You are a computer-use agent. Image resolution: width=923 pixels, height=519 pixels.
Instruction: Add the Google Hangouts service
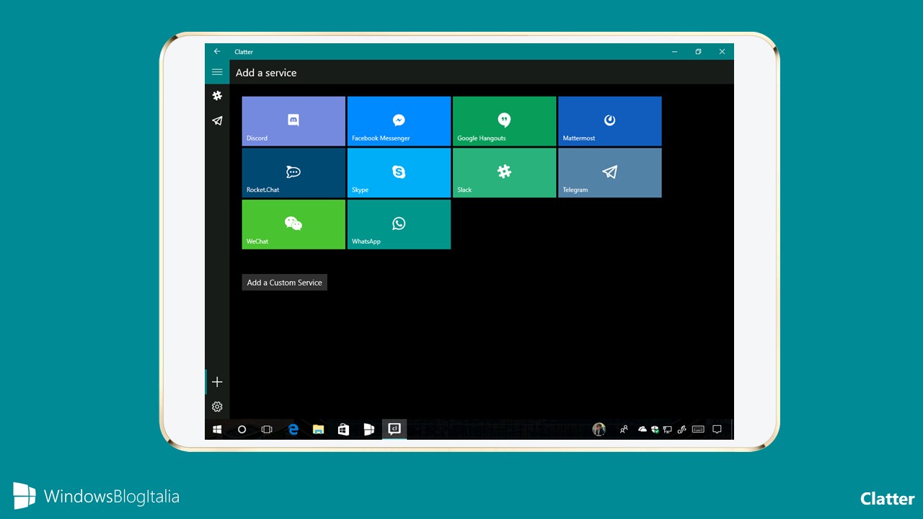tap(504, 121)
